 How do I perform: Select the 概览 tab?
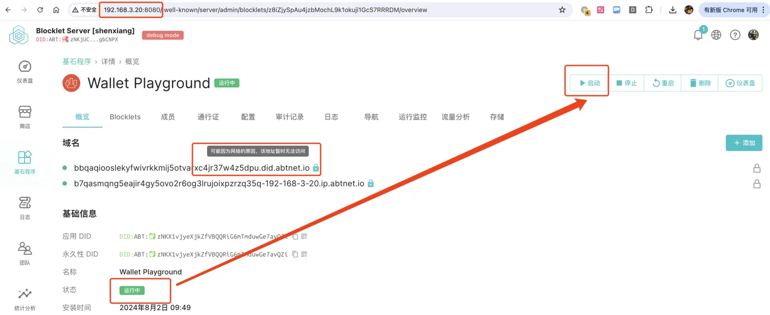(82, 117)
